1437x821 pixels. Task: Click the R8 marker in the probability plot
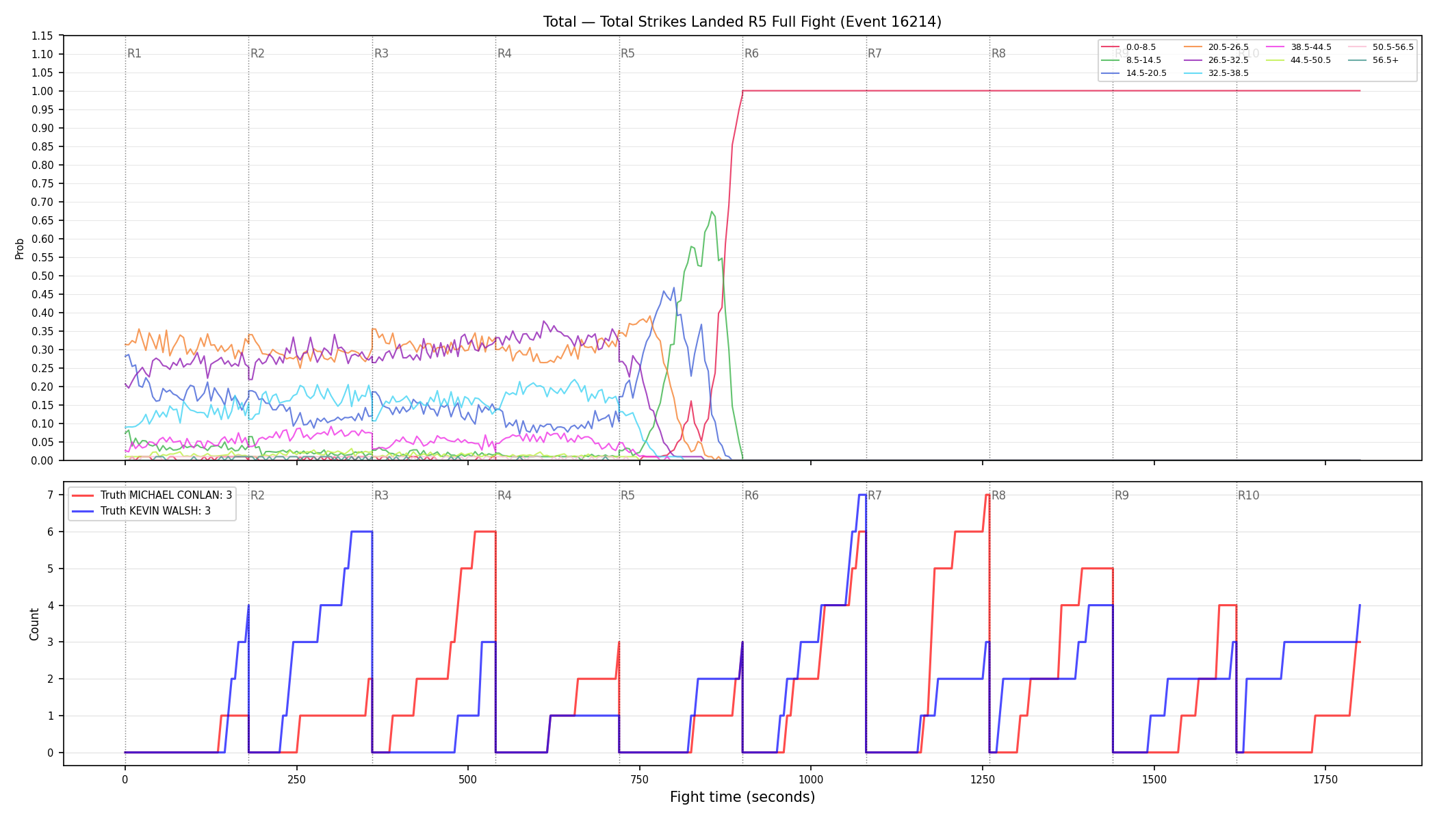(x=998, y=53)
